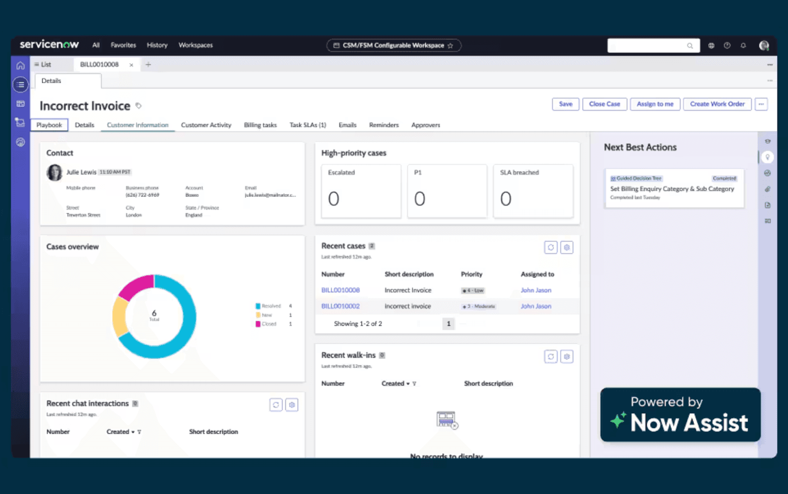Click the New legend color swatch

click(258, 315)
